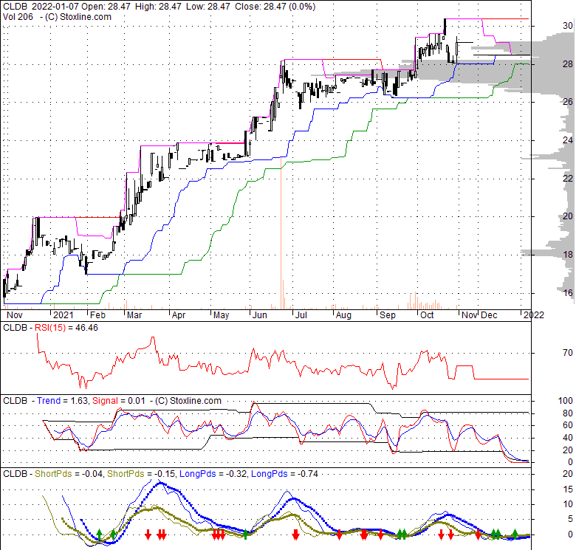The image size is (576, 550).
Task: Click the 'Aug' month axis label
Action: coord(344,315)
